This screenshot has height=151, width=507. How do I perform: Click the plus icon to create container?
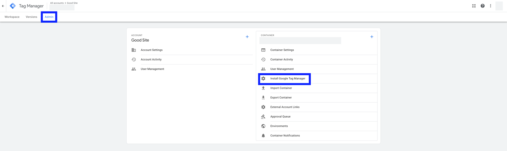pos(371,37)
